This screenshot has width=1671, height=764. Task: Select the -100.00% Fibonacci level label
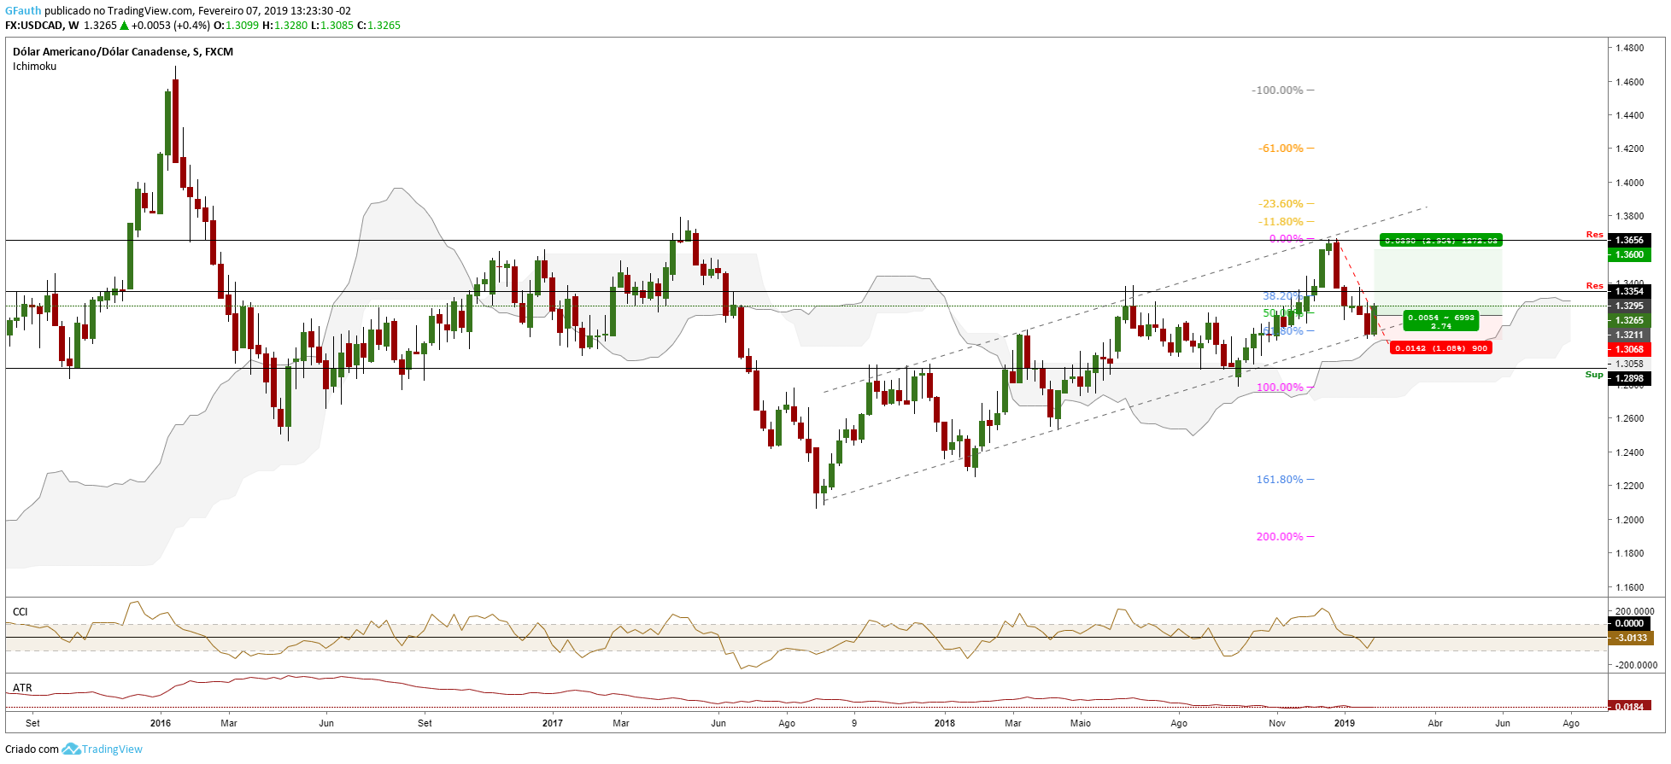1277,90
